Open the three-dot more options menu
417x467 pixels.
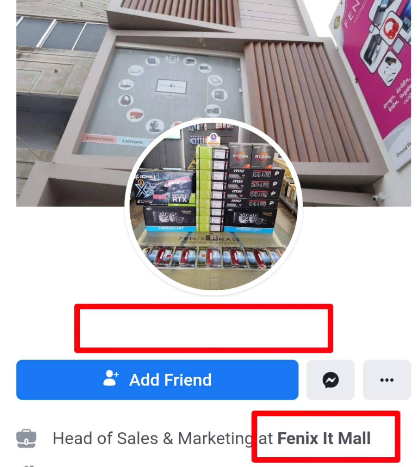387,380
